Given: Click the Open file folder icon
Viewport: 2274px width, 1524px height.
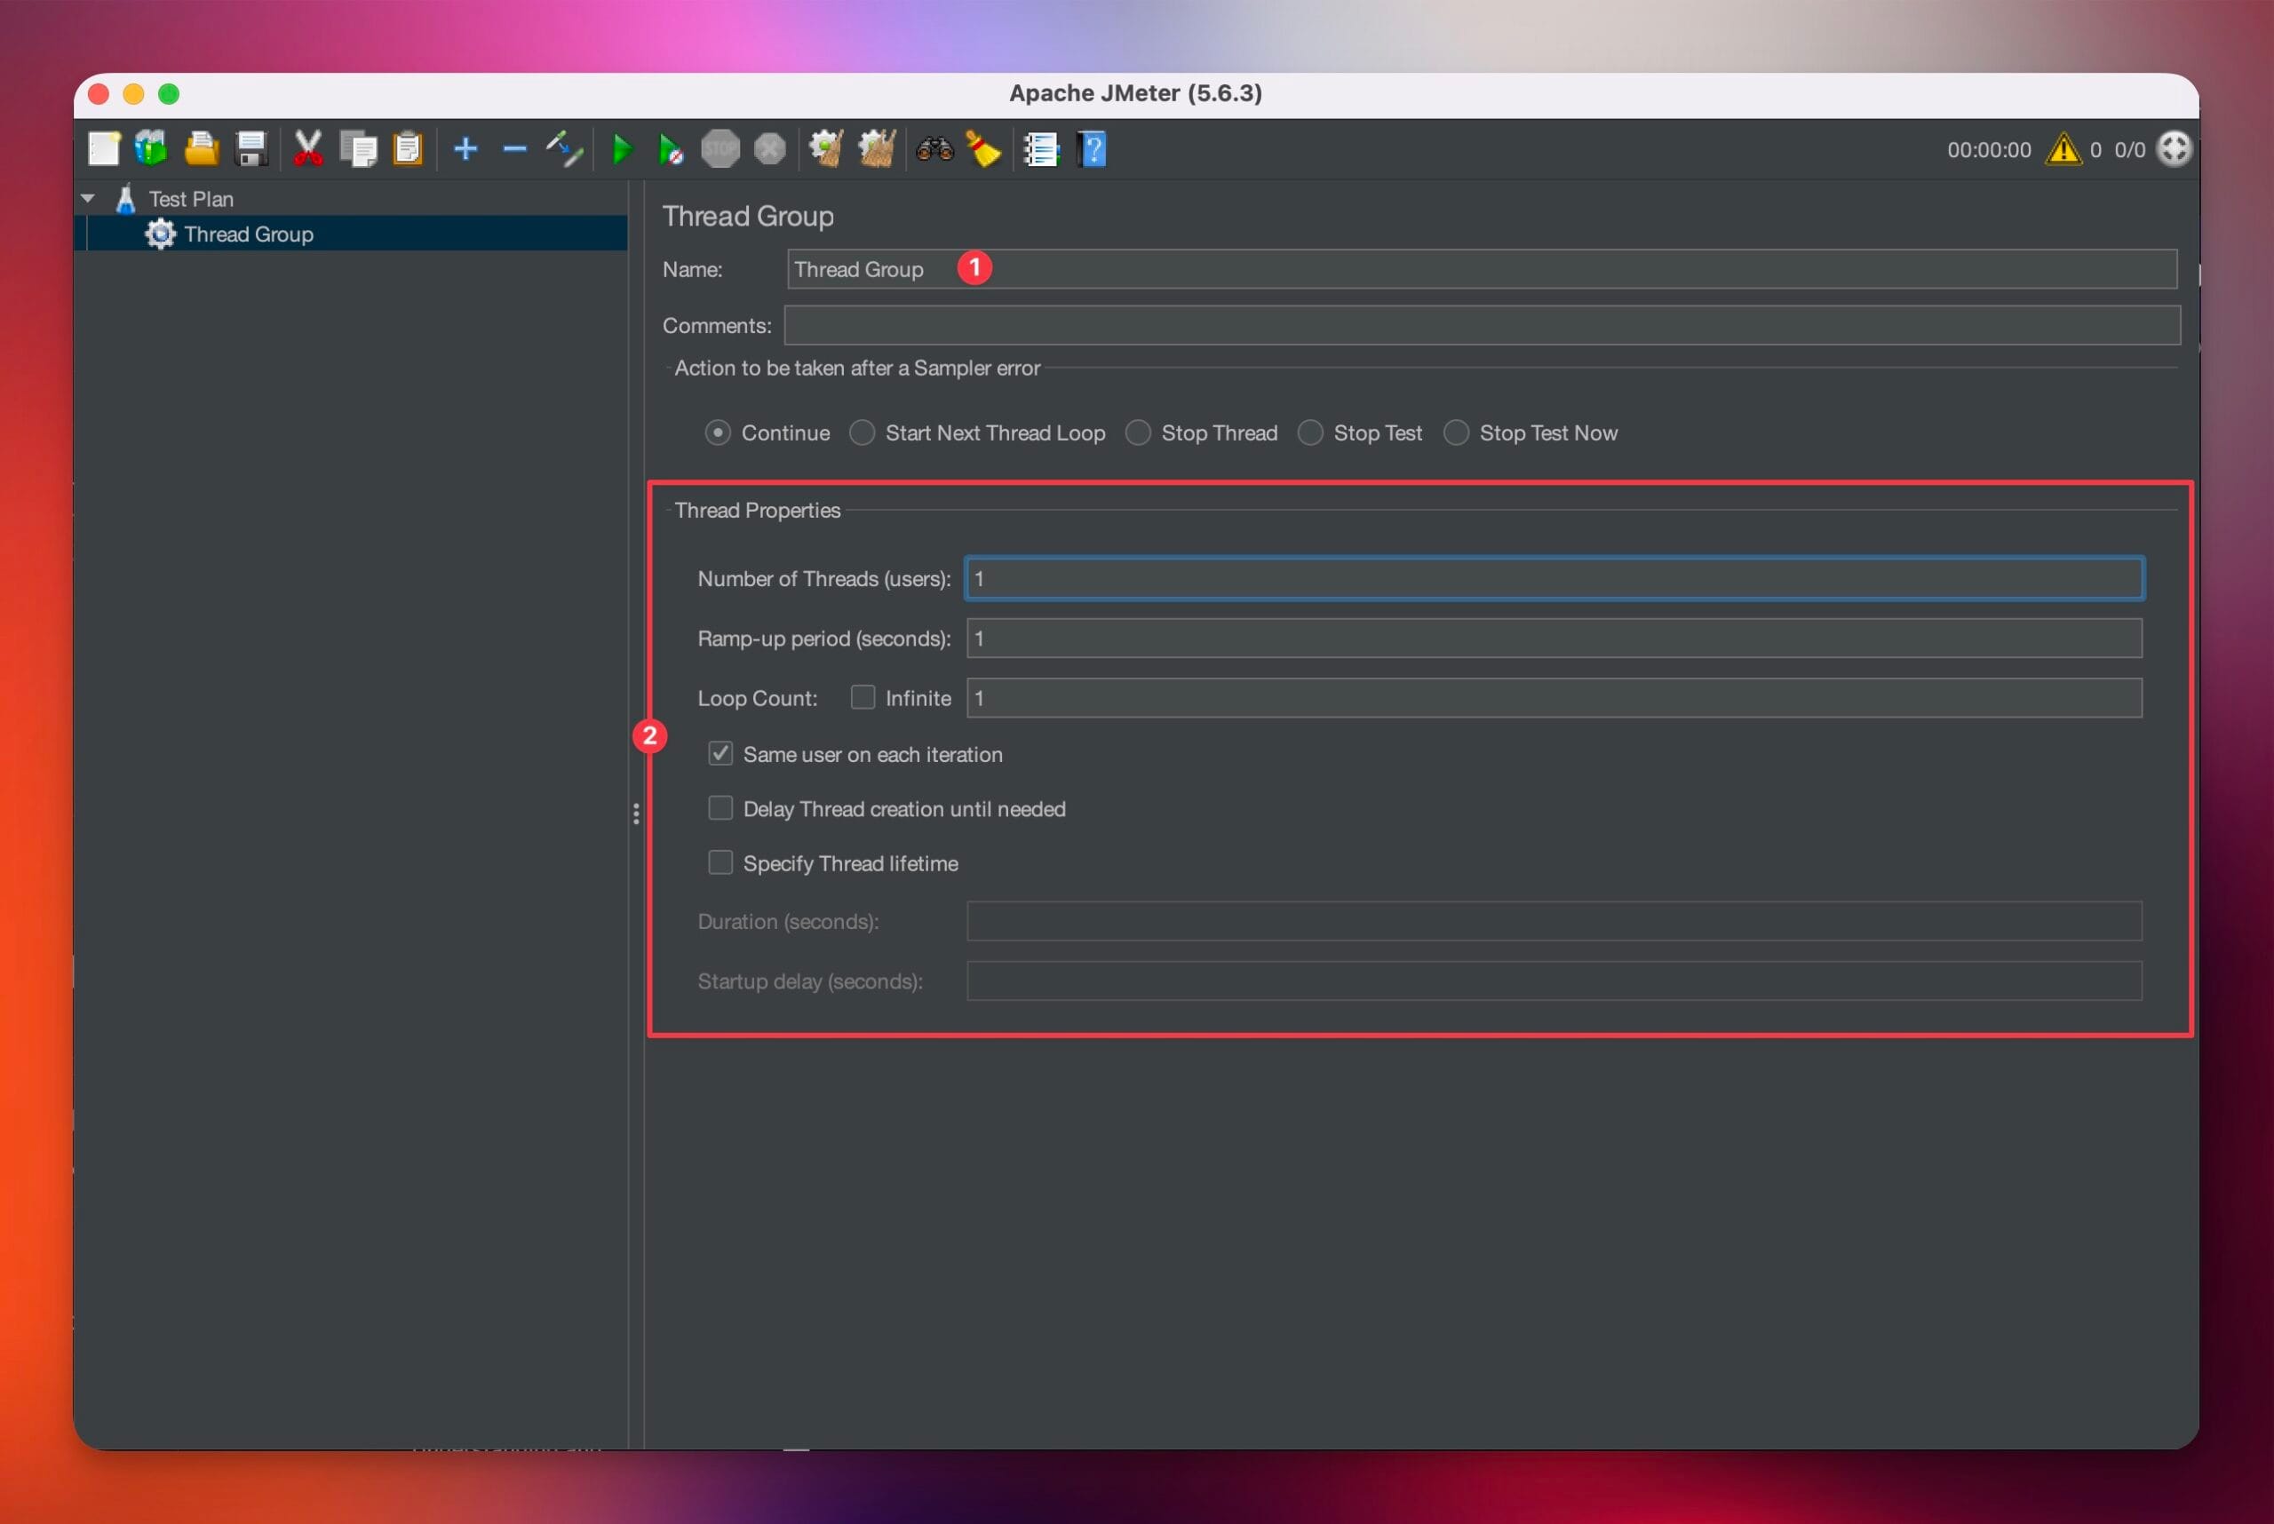Looking at the screenshot, I should [x=202, y=148].
